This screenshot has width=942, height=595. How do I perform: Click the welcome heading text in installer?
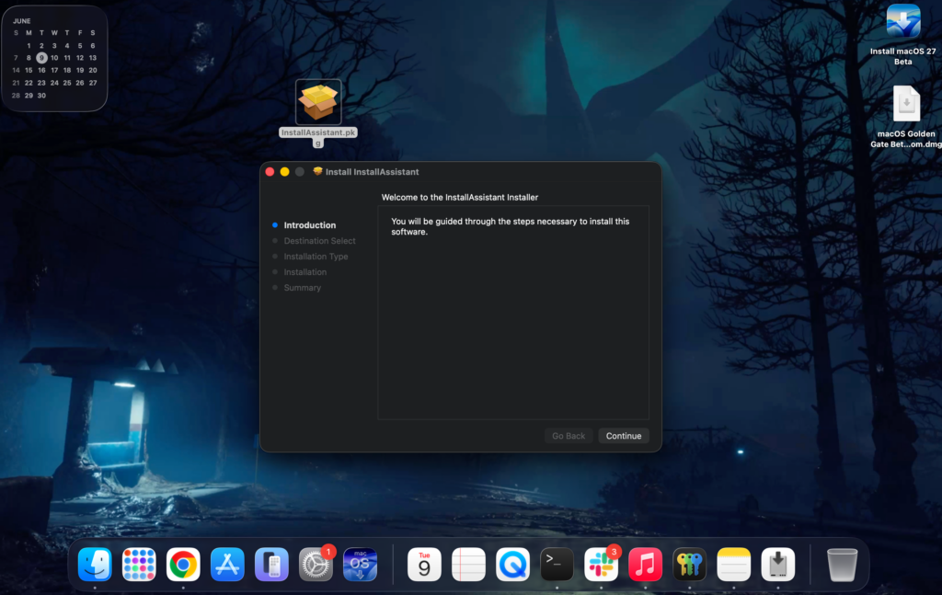[460, 197]
